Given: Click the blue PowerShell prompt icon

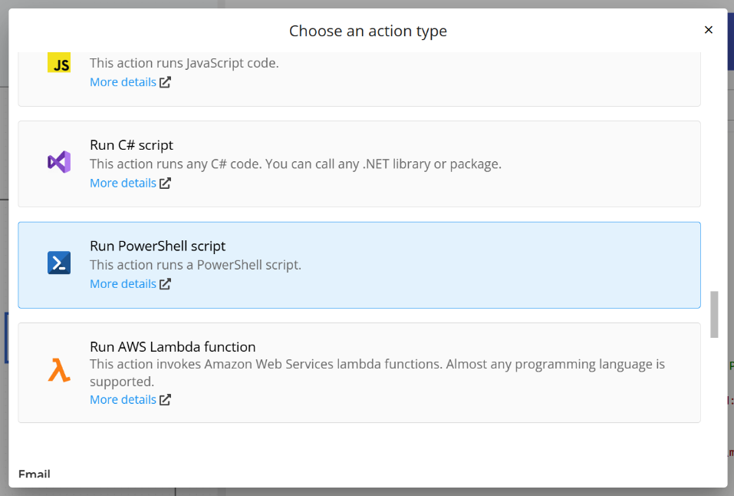Looking at the screenshot, I should [x=59, y=263].
